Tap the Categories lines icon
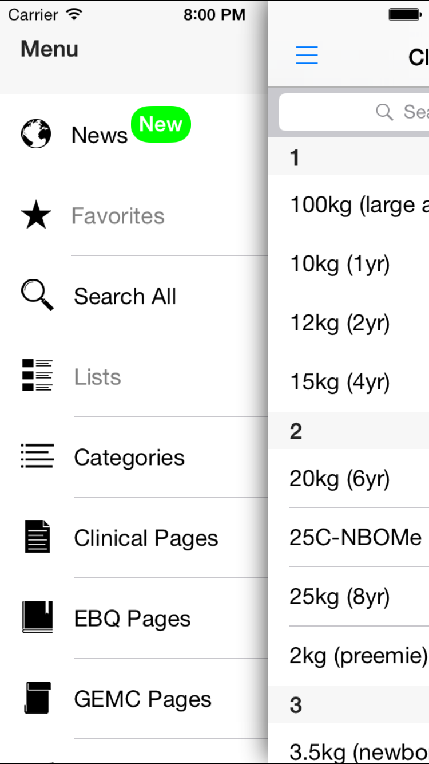Image resolution: width=429 pixels, height=764 pixels. 37,456
